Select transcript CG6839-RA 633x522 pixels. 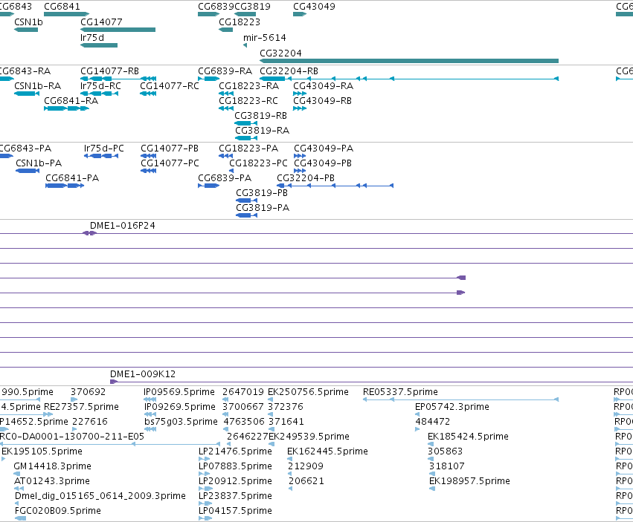click(209, 79)
